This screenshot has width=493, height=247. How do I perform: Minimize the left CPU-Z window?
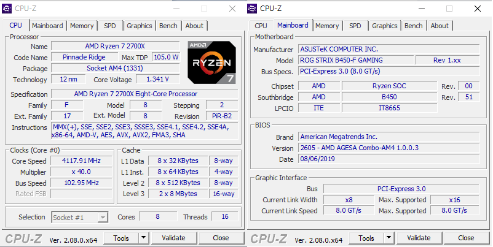[x=176, y=9]
